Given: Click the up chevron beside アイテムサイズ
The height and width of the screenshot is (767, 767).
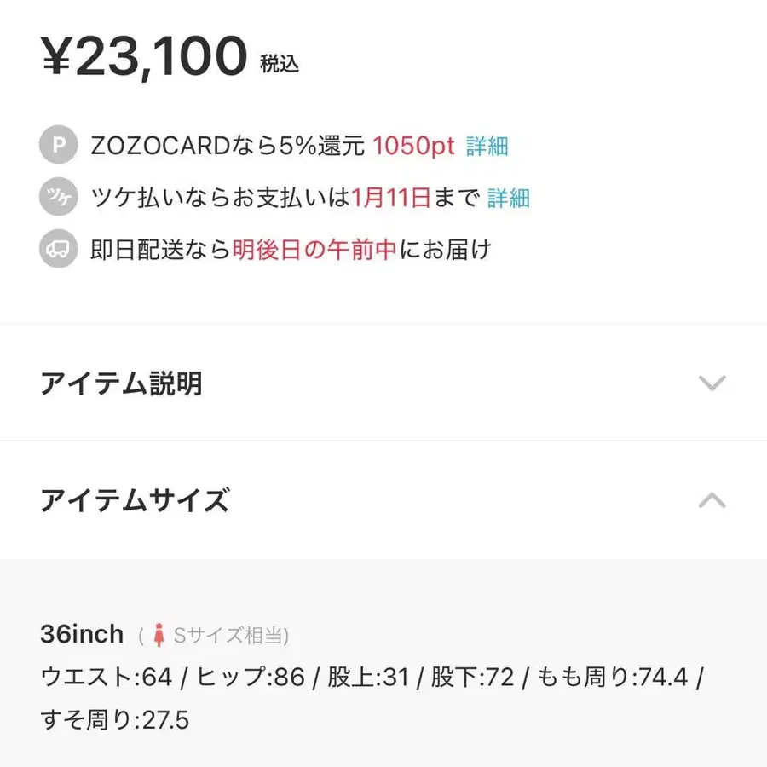Looking at the screenshot, I should (x=712, y=502).
